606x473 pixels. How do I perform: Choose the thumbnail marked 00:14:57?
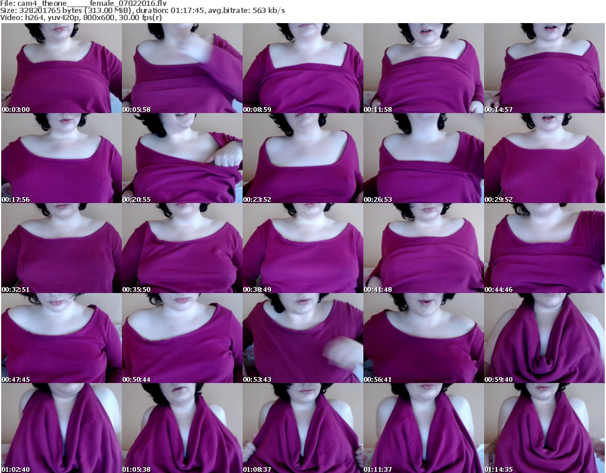tap(544, 68)
